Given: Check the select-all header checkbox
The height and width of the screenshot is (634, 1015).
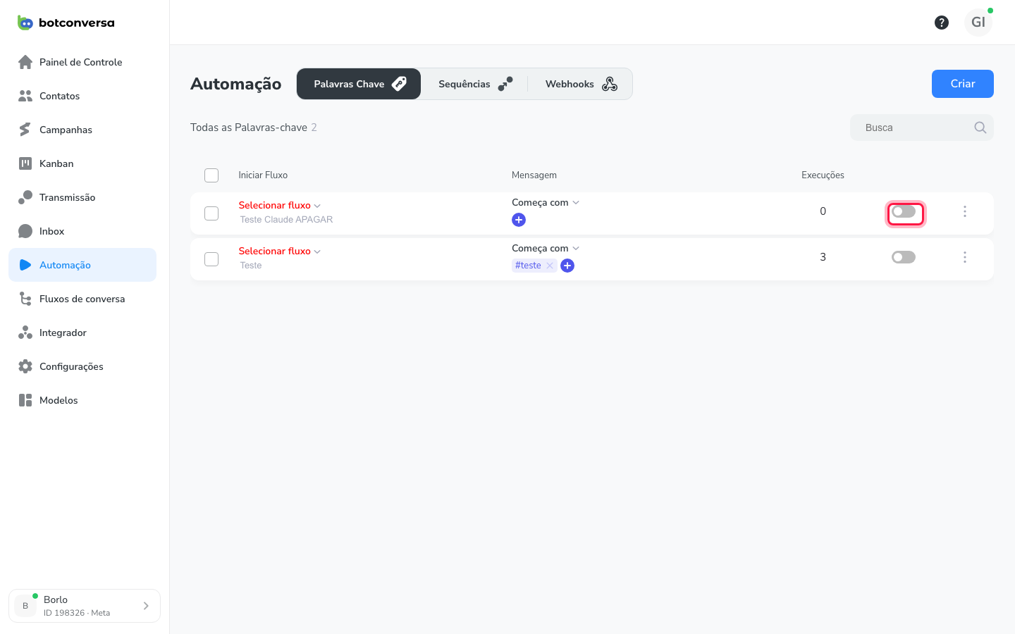Looking at the screenshot, I should (x=211, y=175).
